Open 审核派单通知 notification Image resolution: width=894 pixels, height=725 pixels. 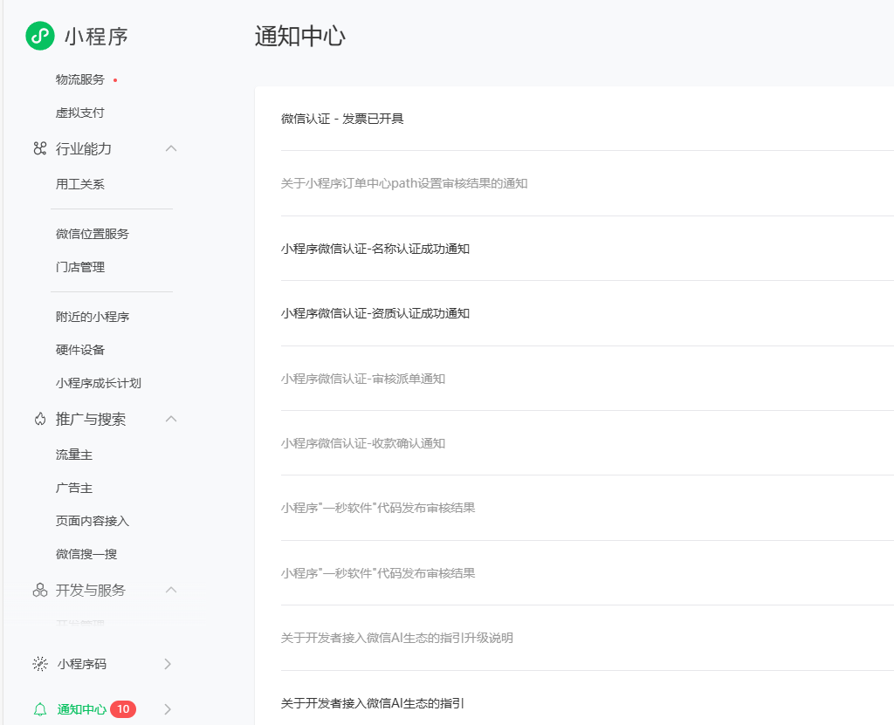362,379
